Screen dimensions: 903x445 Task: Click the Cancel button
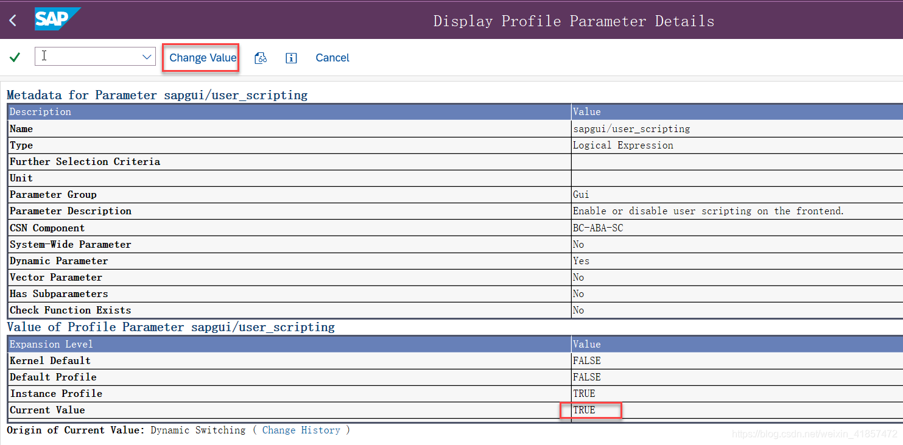332,58
